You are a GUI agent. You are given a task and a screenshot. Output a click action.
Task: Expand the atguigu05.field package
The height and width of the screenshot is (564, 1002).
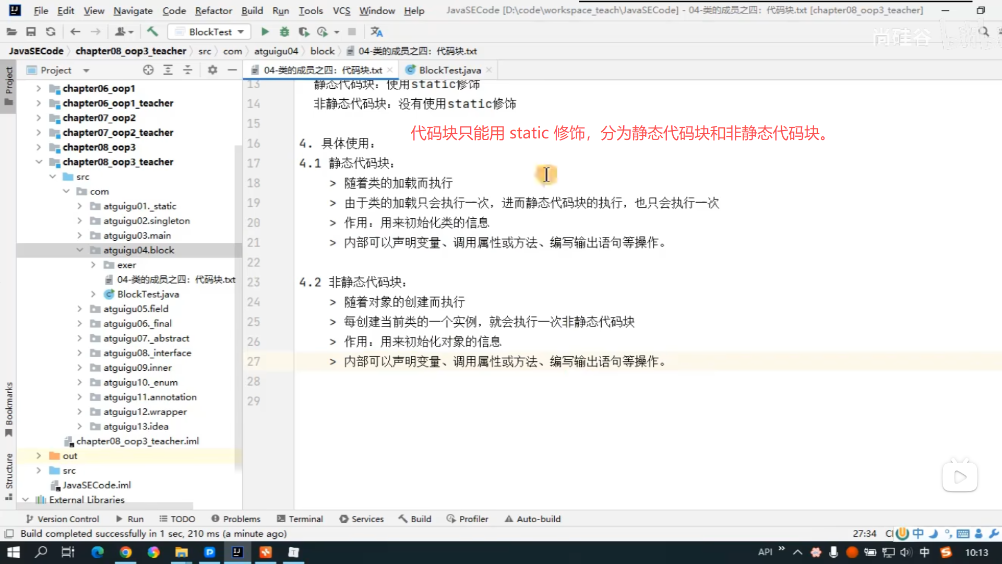point(79,309)
